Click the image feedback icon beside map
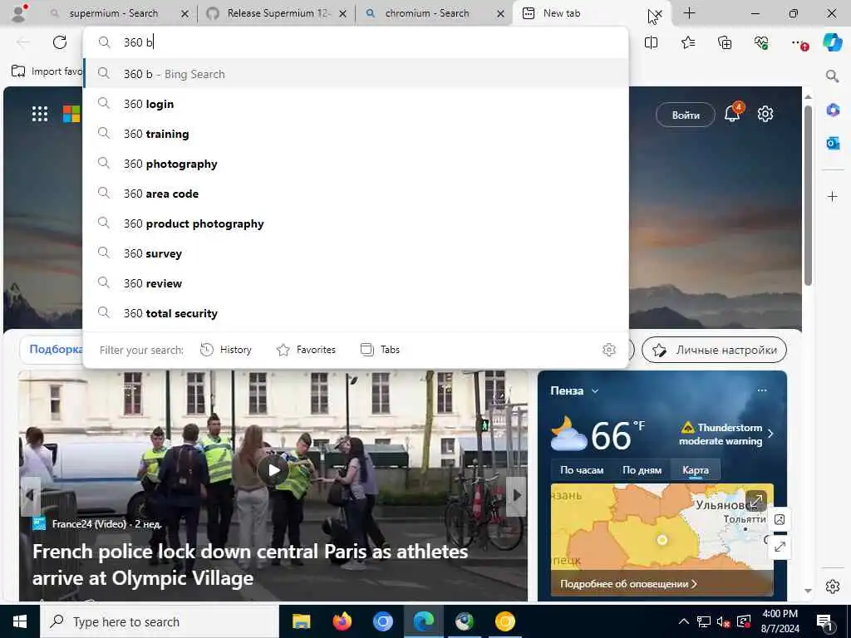Screen dimensions: 851x638 (x=780, y=520)
